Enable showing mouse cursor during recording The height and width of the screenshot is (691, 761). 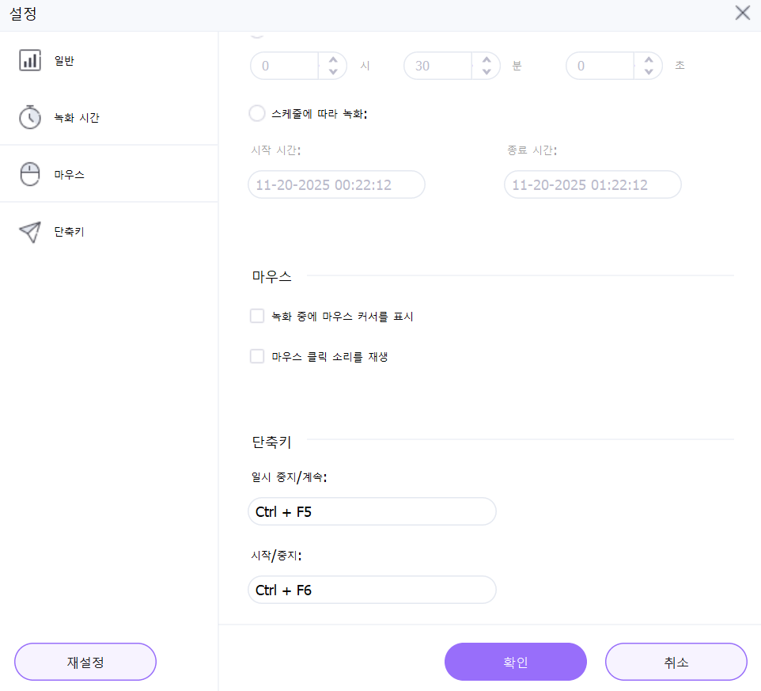click(257, 316)
